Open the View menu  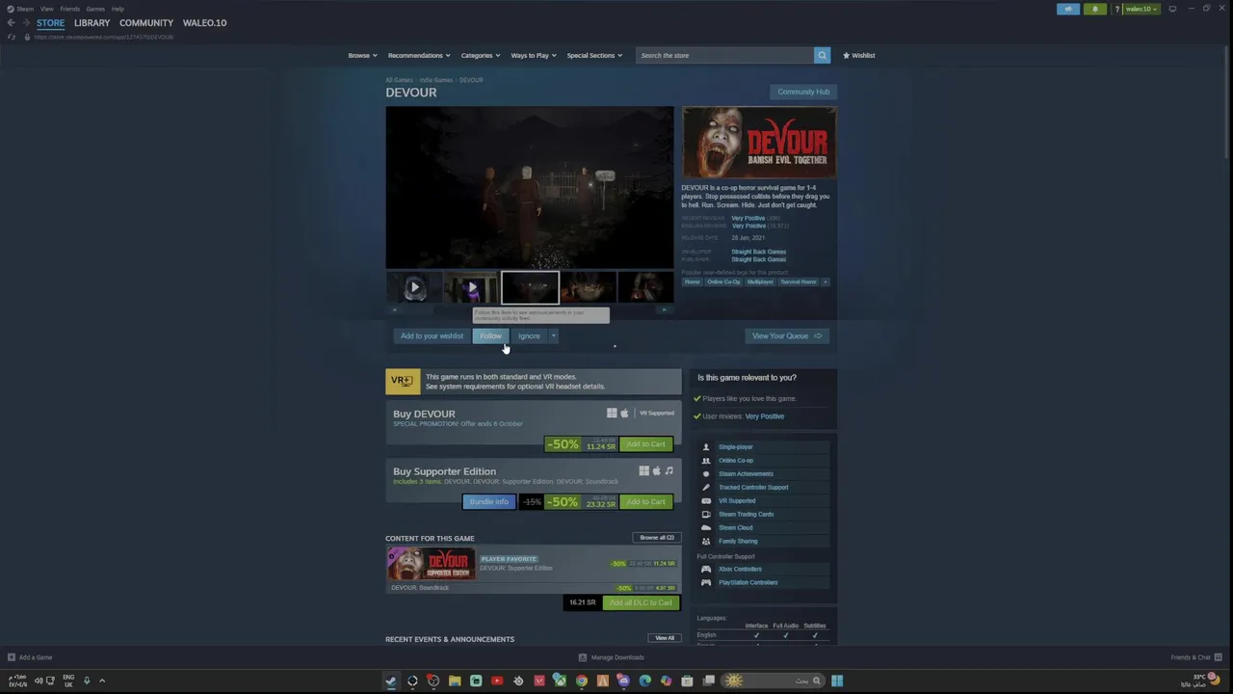[x=46, y=9]
